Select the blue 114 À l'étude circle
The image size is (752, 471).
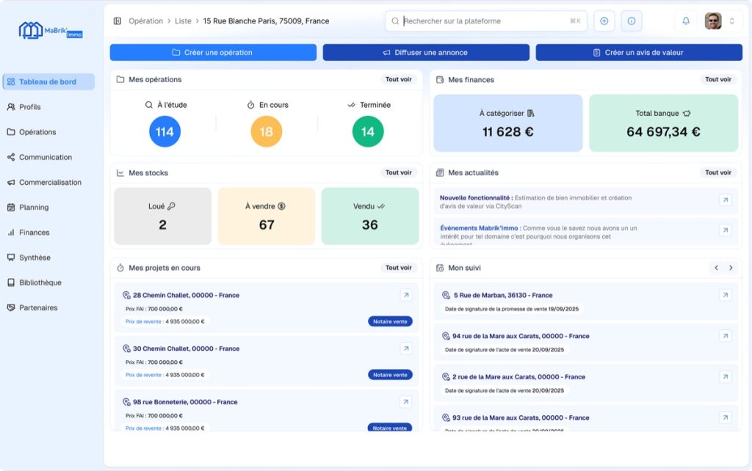point(164,131)
